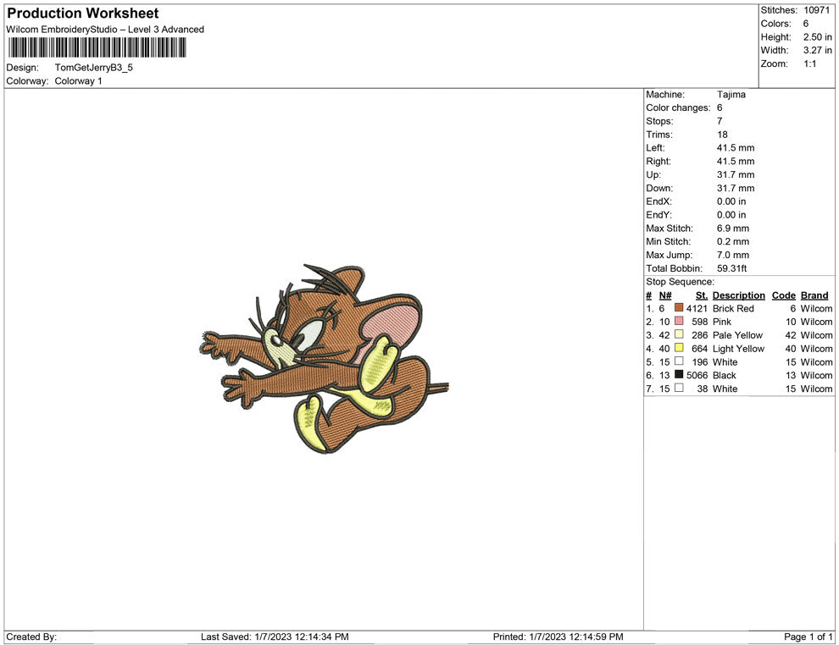
Task: Click the stitch count 5066
Action: click(697, 376)
